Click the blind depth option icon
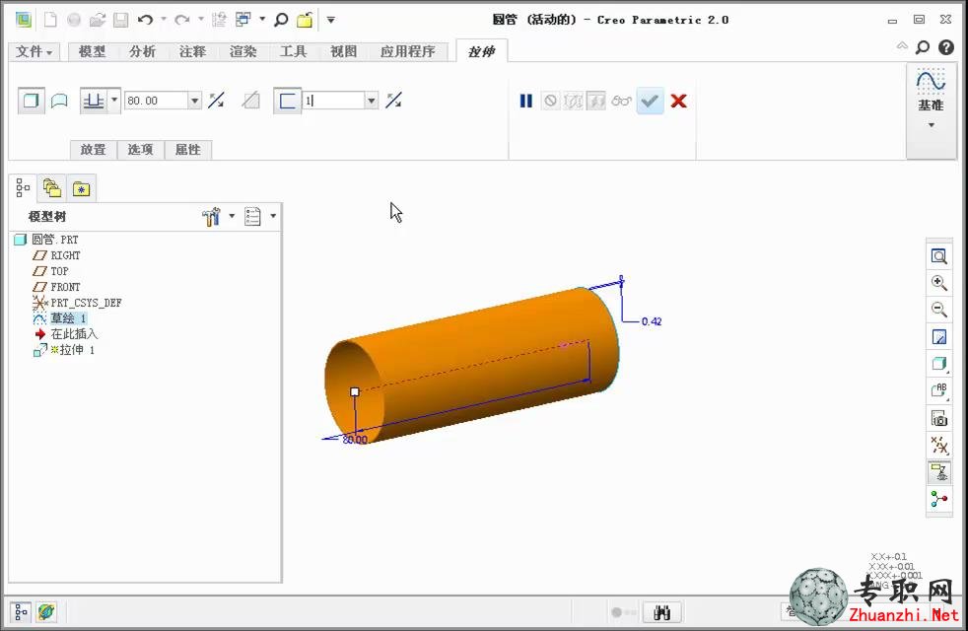 (x=94, y=101)
